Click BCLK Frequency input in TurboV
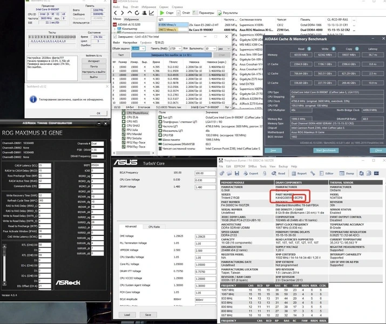The image size is (386, 324). coord(205,173)
